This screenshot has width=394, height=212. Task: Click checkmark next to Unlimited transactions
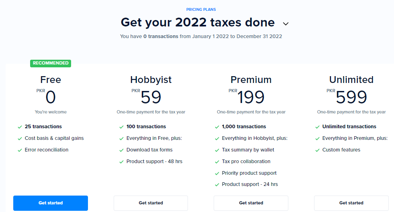click(317, 127)
